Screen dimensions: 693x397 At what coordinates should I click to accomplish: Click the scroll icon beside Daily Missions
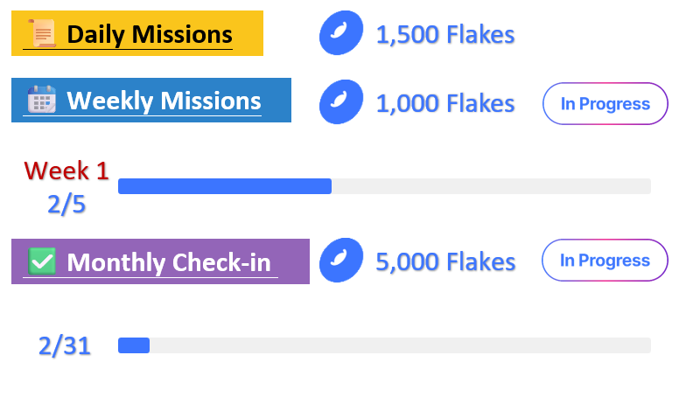pyautogui.click(x=42, y=33)
